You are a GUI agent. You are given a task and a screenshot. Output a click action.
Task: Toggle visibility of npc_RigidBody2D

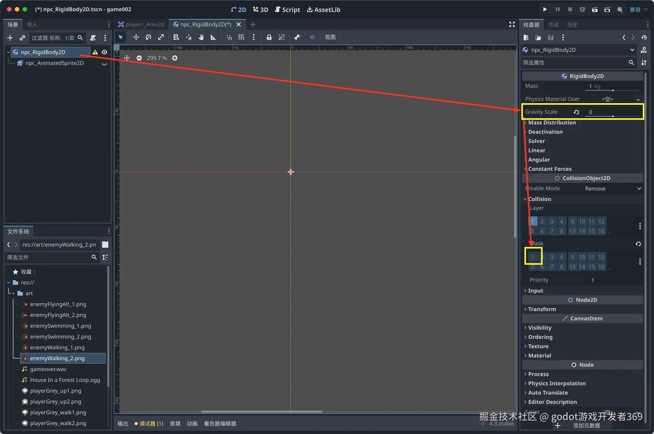(104, 52)
